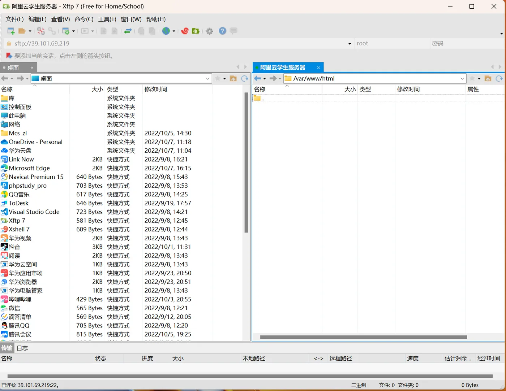506x391 pixels.
Task: Sort remote files by 属性 column
Action: [484, 89]
